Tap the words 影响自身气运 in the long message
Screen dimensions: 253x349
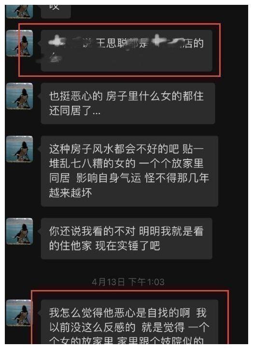(109, 178)
